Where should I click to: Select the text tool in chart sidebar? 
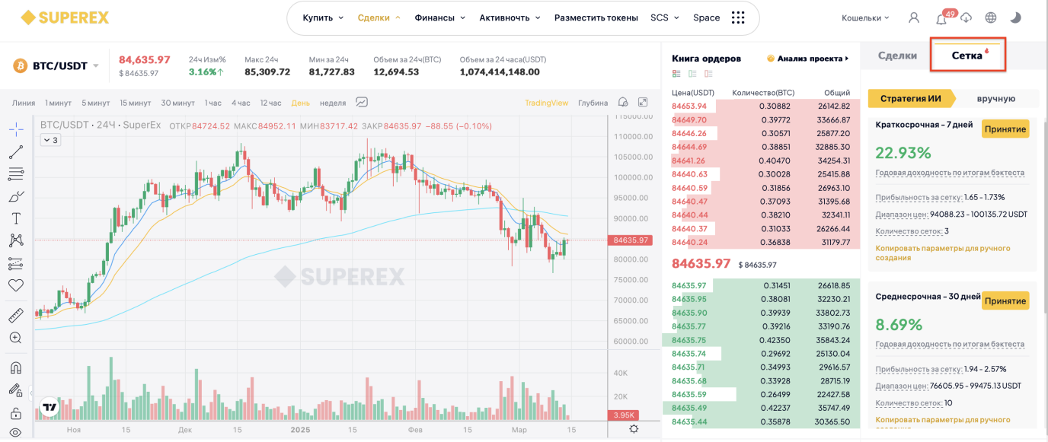[x=16, y=218]
